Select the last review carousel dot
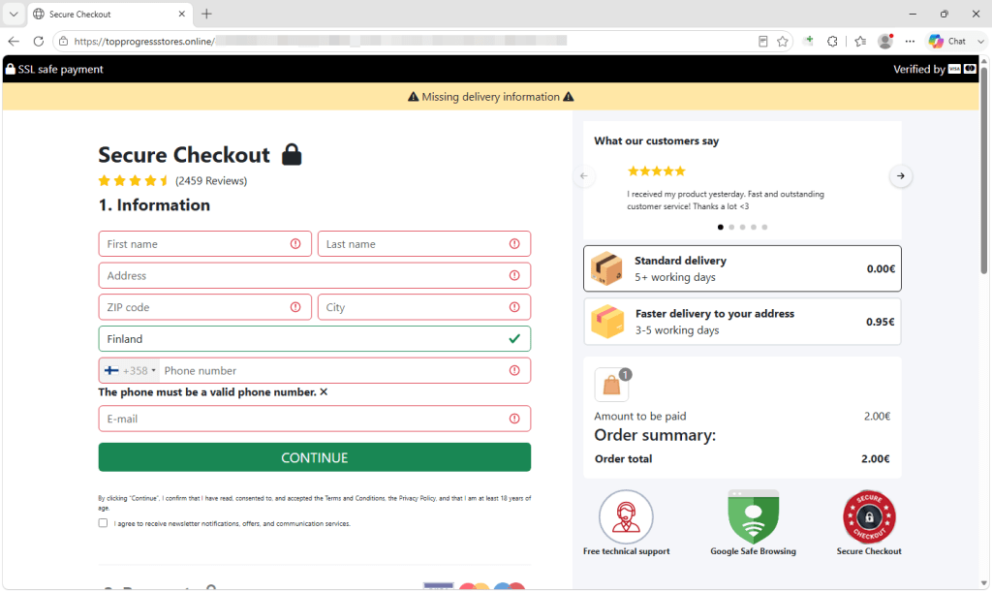This screenshot has width=992, height=592. coord(764,227)
